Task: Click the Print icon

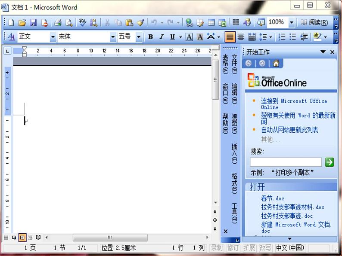Action: (58, 23)
